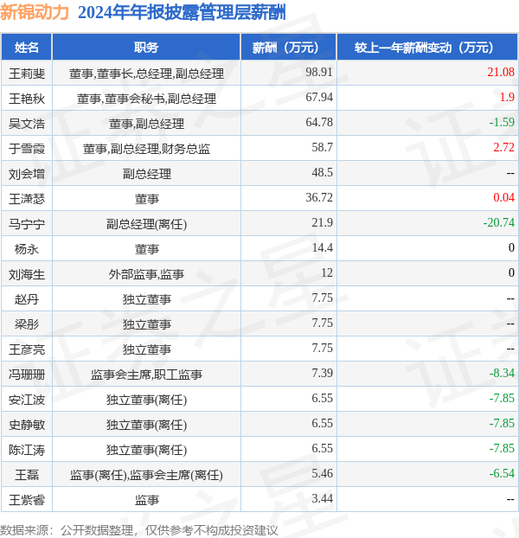Select the name 于雪霞

pos(27,149)
